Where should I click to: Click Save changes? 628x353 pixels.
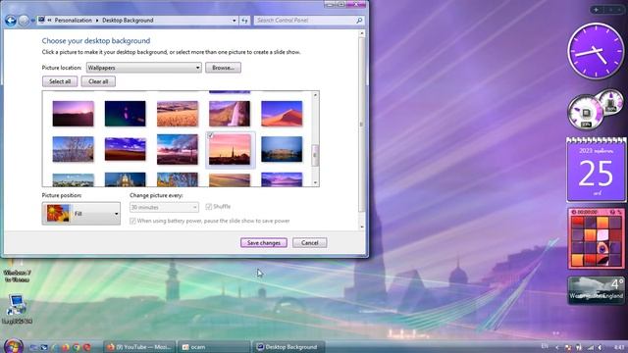264,242
